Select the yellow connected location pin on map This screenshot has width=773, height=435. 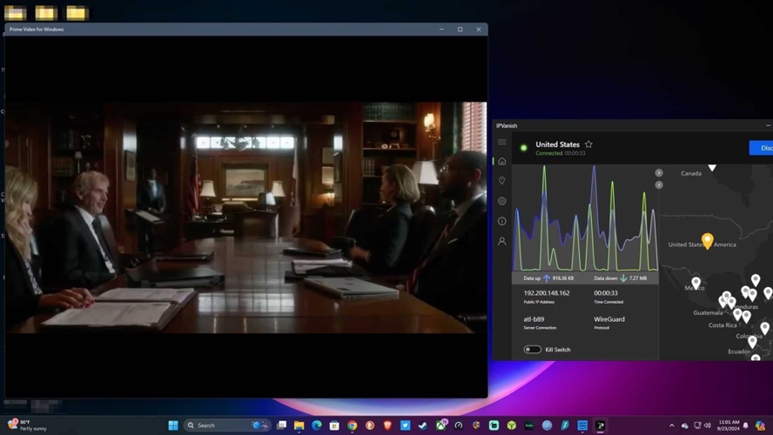[707, 238]
